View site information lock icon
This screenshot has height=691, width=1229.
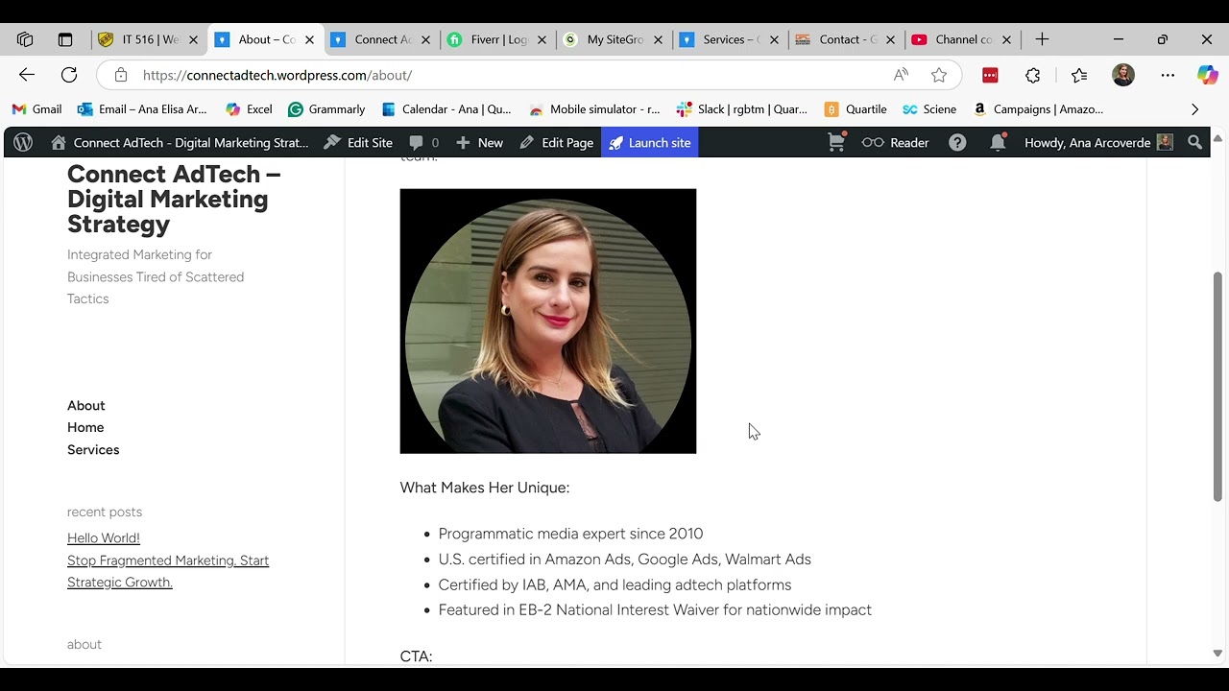tap(121, 75)
